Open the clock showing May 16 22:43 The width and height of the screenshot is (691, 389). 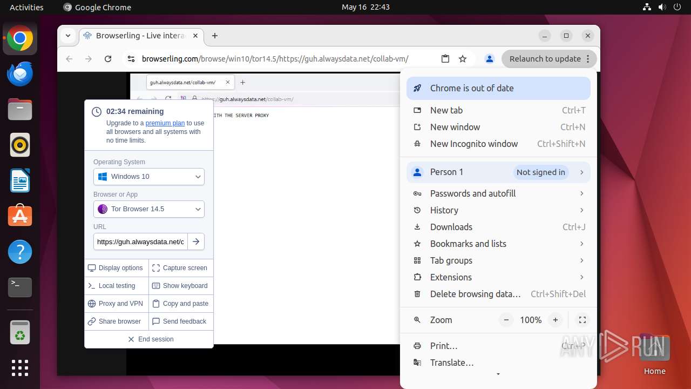pos(365,7)
